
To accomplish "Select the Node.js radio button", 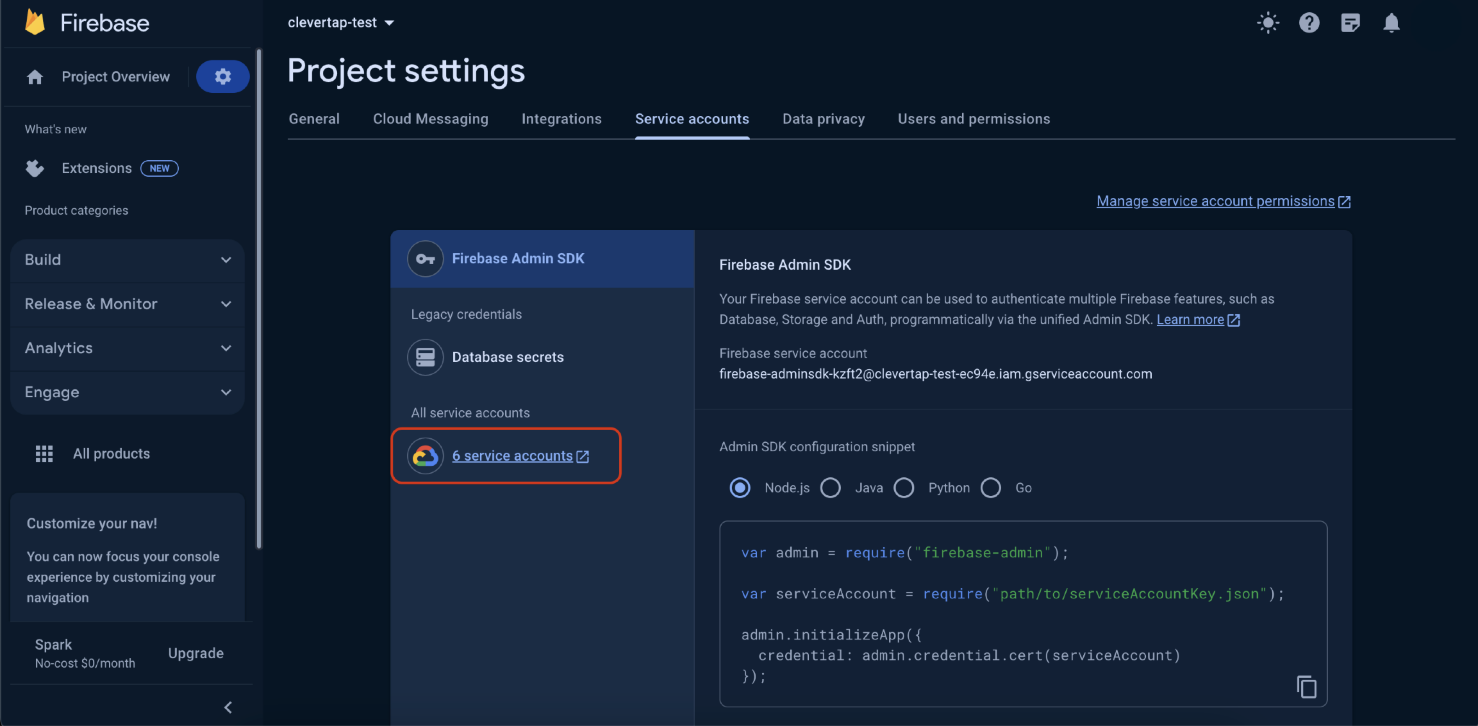I will click(x=740, y=488).
